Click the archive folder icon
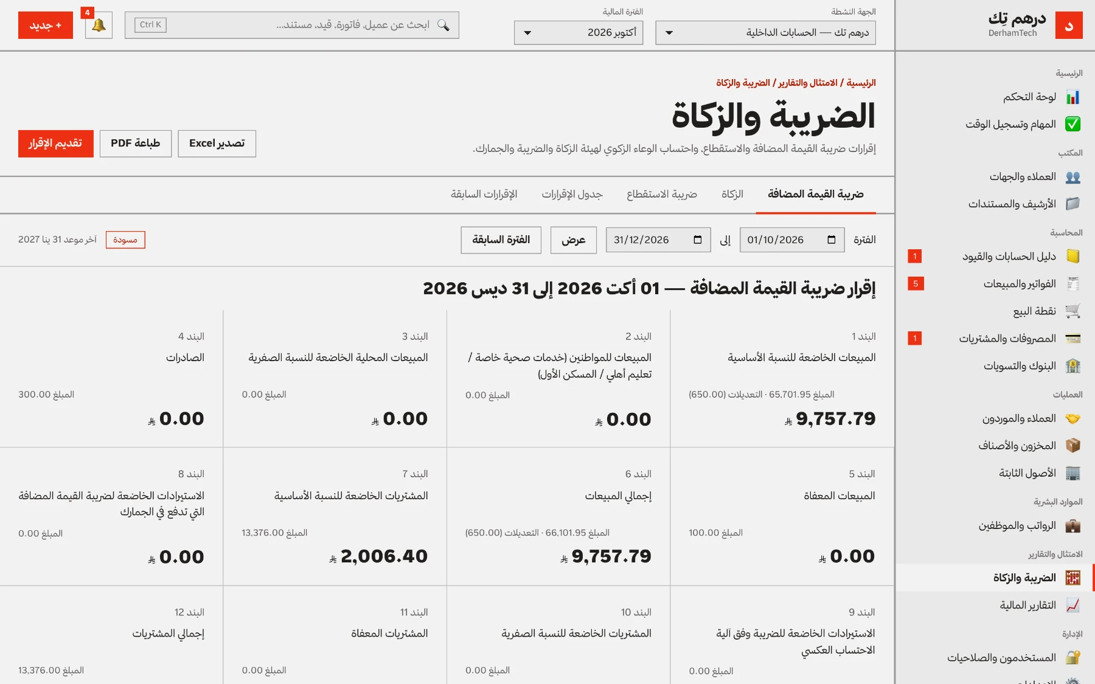The height and width of the screenshot is (684, 1095). click(x=1072, y=204)
